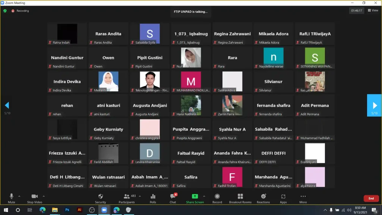Screen dimensions: 382x215
Task: Open the notification center
Action: click(x=375, y=210)
